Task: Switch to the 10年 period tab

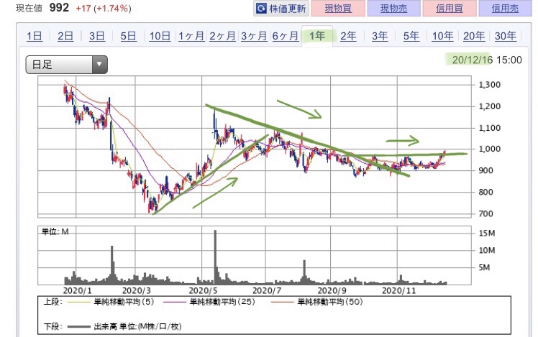Action: 442,36
